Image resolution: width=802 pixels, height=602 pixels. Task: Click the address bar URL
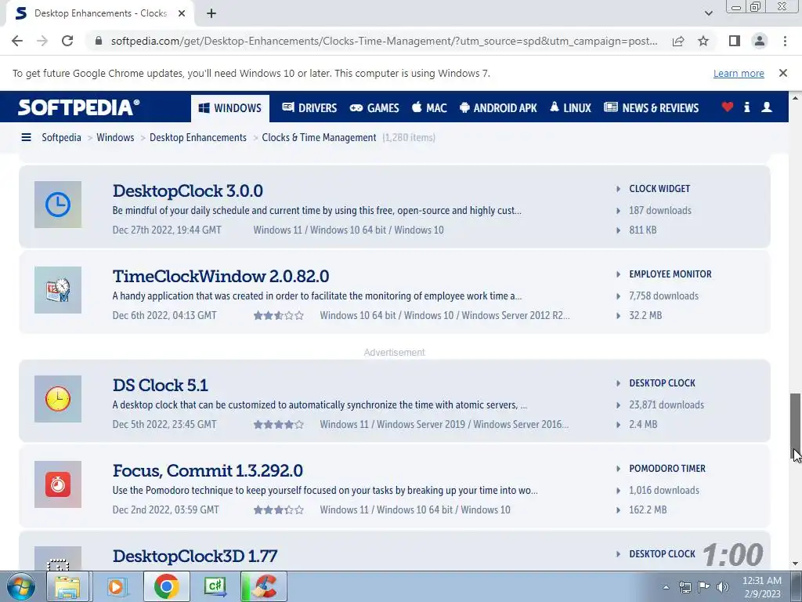point(384,41)
